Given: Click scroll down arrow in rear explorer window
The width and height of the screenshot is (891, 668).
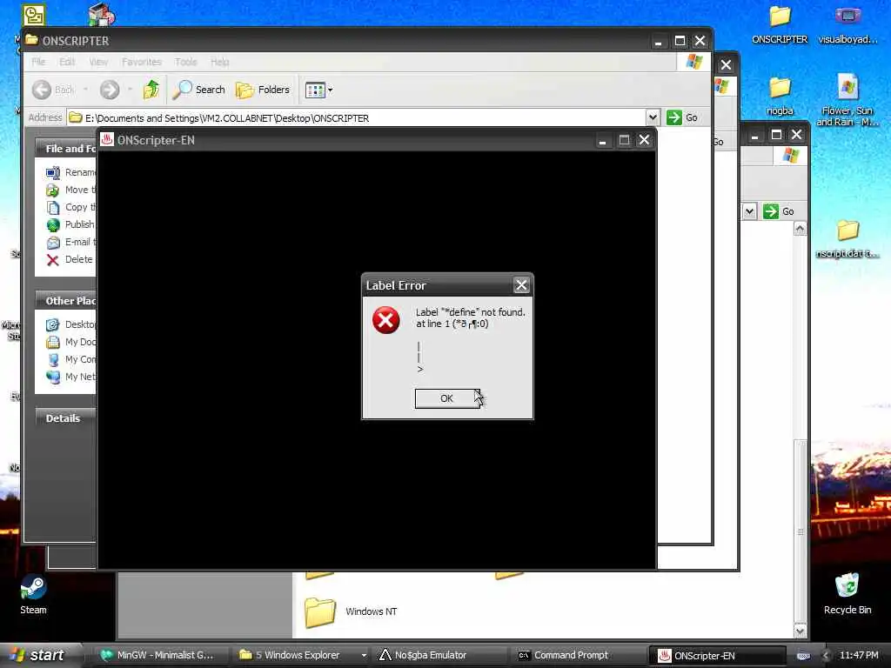Looking at the screenshot, I should [801, 631].
